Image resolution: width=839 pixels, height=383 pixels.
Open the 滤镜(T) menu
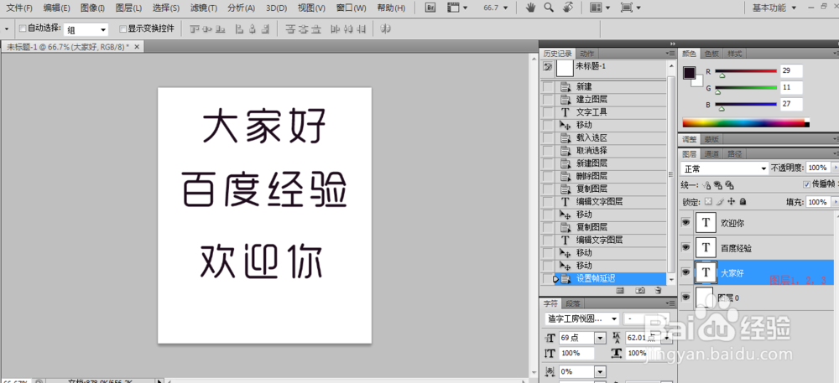[x=204, y=8]
